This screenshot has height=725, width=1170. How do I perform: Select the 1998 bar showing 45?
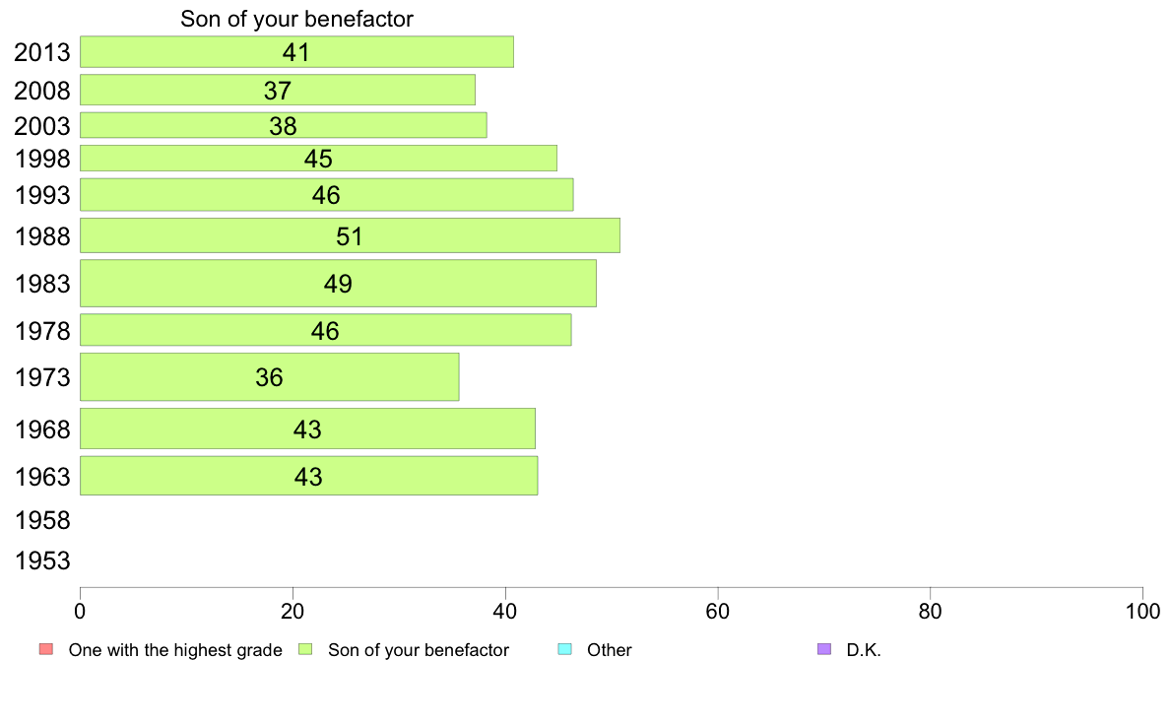[319, 159]
